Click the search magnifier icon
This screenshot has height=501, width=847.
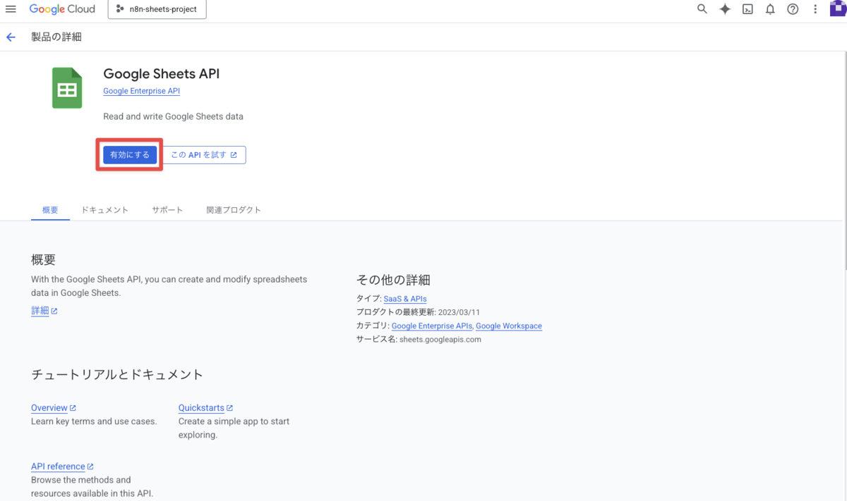tap(702, 9)
